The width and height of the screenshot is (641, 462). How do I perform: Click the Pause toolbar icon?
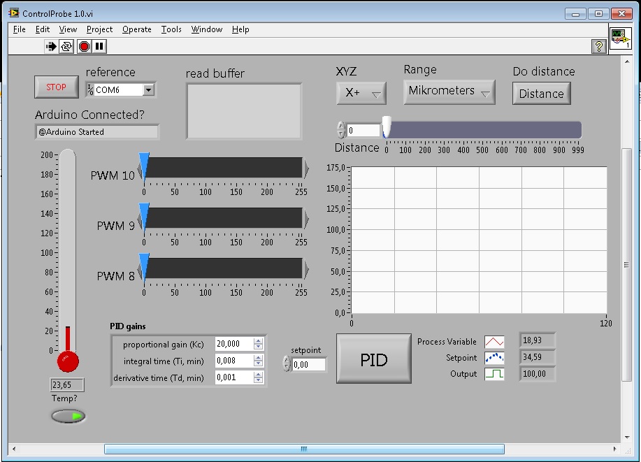[99, 47]
